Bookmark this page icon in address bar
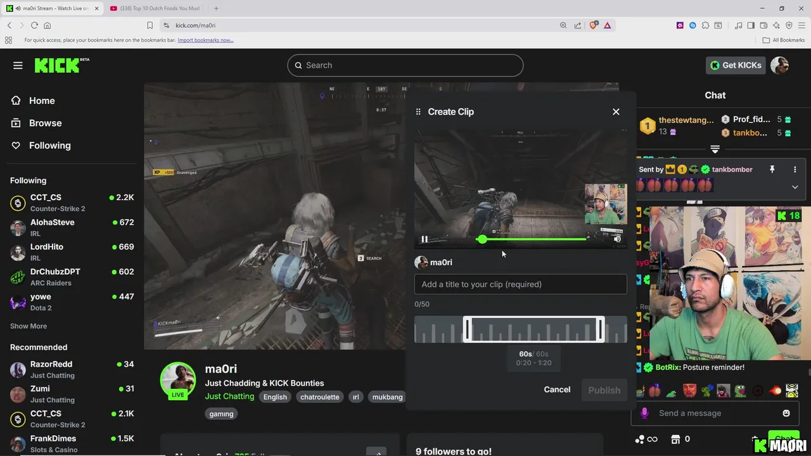The width and height of the screenshot is (811, 456). point(150,25)
